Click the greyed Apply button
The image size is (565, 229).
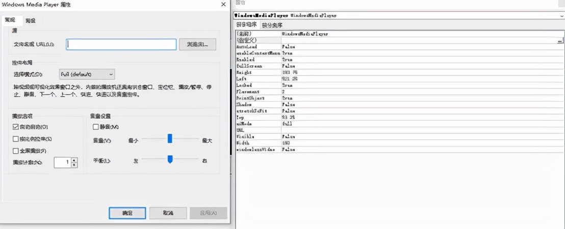(x=209, y=213)
